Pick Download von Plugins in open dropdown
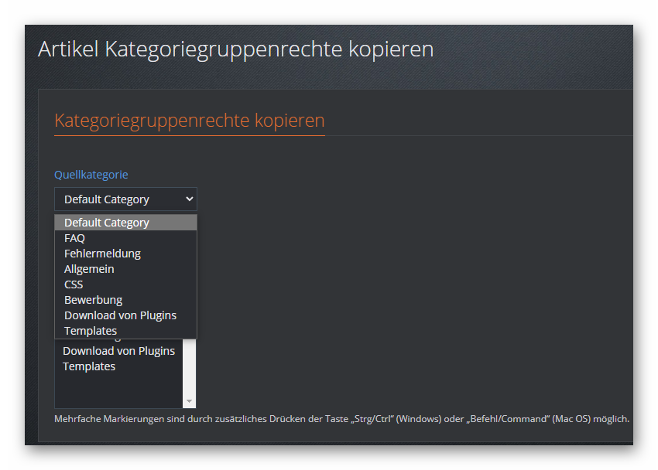Viewport: 658px width, 470px height. coord(120,315)
